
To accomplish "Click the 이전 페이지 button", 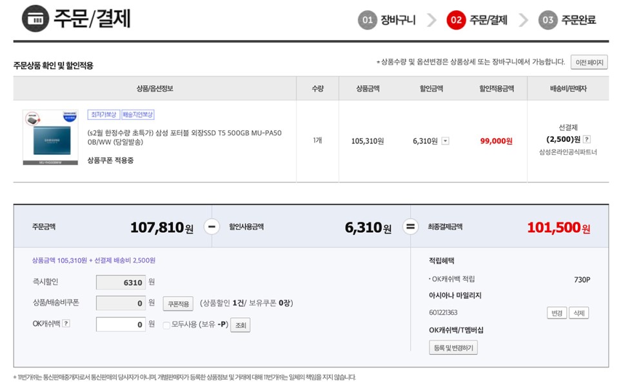I will click(589, 63).
